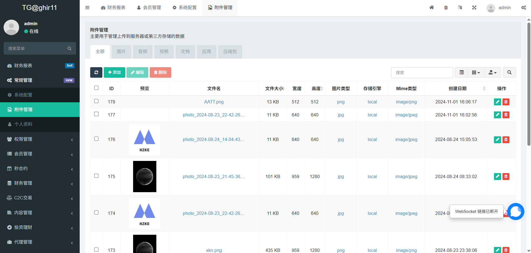This screenshot has height=253, width=531.
Task: Click the home icon in top bar
Action: pos(431,7)
